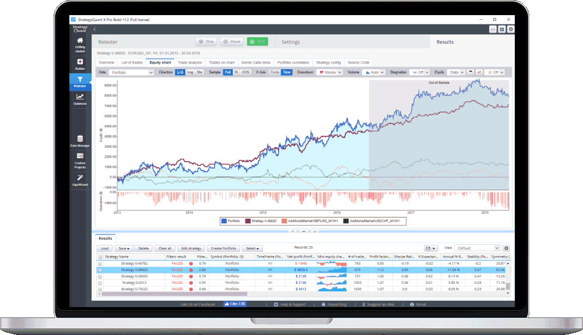Collapse the sidebar with the back chevron
This screenshot has height=335, width=583.
(x=94, y=29)
